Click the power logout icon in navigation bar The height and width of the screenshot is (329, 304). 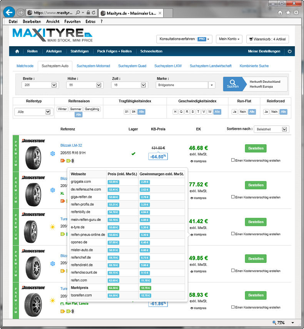point(289,51)
